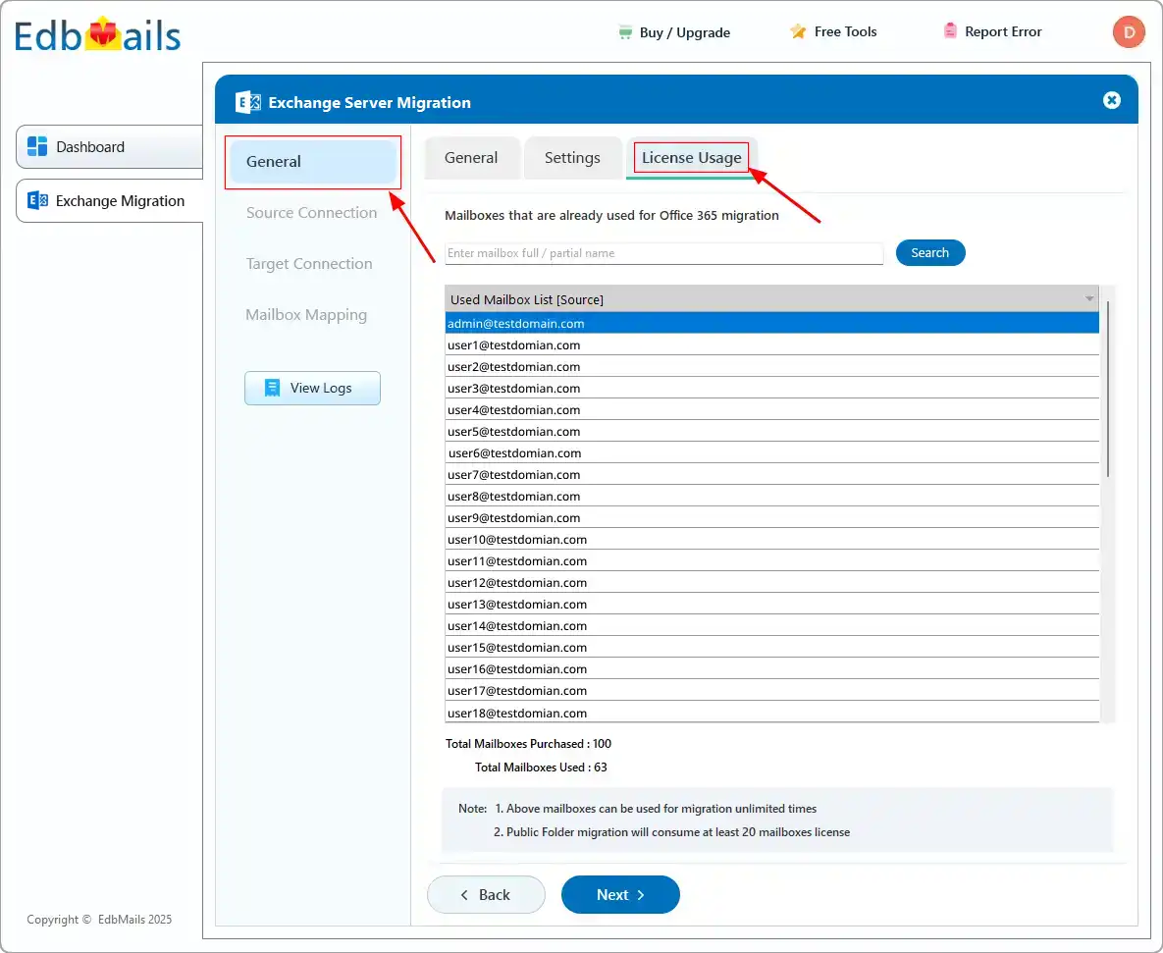Select user17@testdomian.com row

click(771, 690)
